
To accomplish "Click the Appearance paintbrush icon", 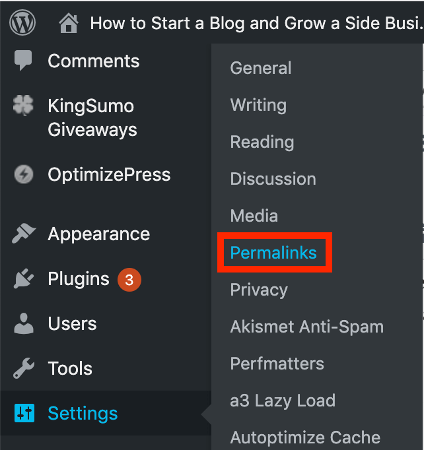I will [x=24, y=234].
